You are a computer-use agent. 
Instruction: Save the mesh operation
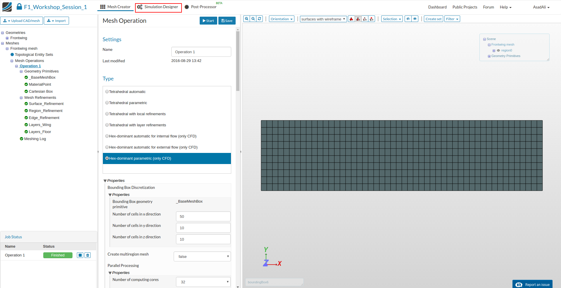coord(227,21)
